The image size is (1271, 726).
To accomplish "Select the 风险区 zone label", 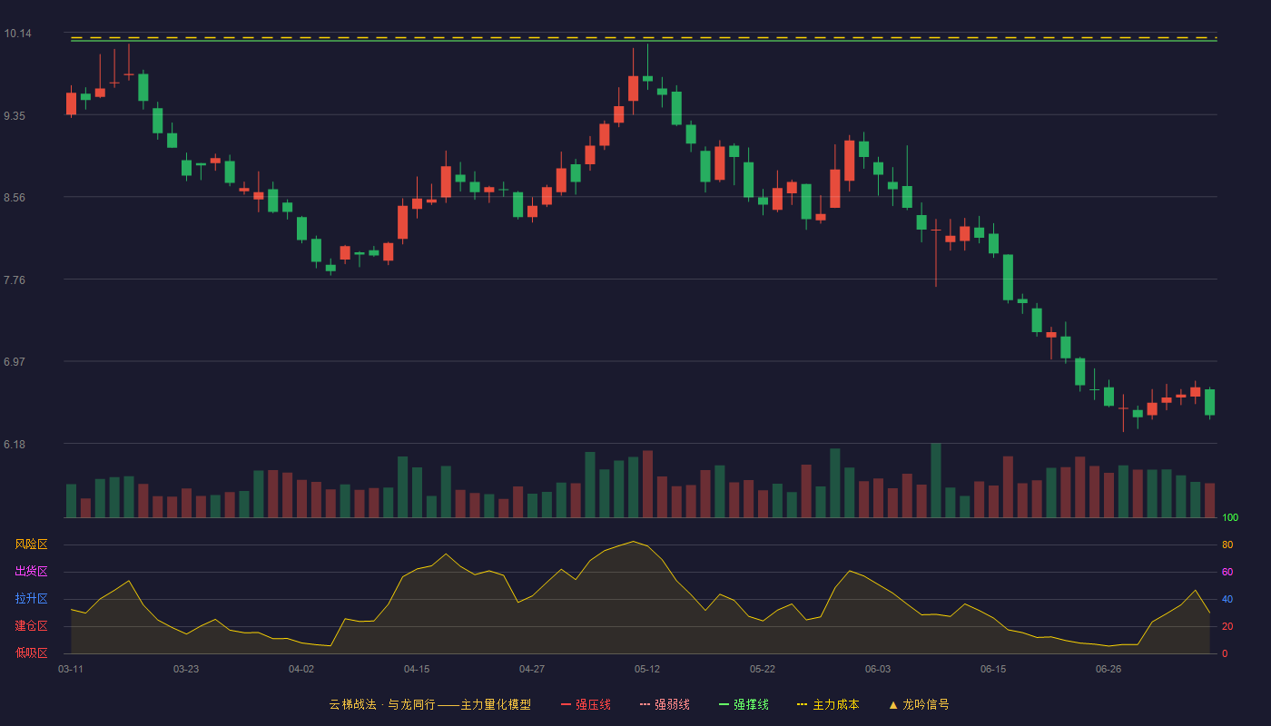I will coord(31,544).
